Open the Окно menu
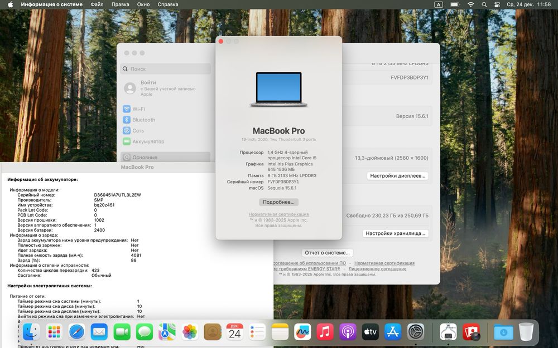 pos(143,4)
